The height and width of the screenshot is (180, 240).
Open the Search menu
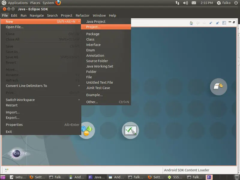point(52,16)
